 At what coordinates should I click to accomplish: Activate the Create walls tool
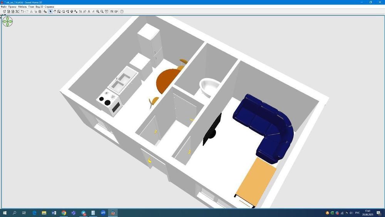click(59, 12)
